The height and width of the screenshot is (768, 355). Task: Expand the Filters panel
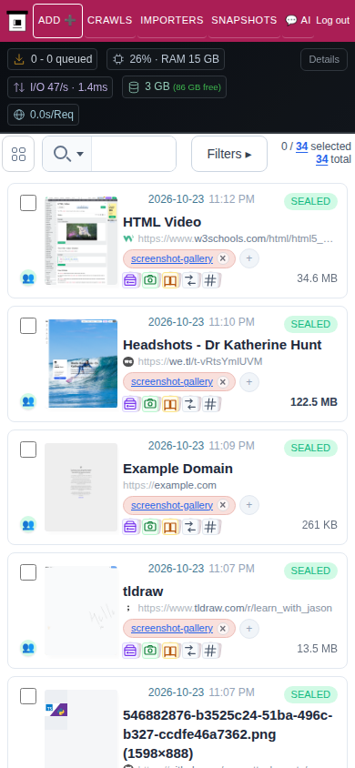coord(229,154)
